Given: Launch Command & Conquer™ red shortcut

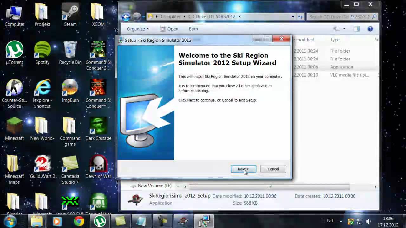Looking at the screenshot, I should (98, 94).
